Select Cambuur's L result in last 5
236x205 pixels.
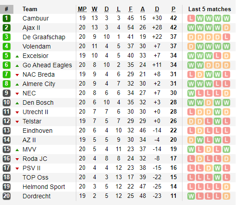tap(191, 18)
